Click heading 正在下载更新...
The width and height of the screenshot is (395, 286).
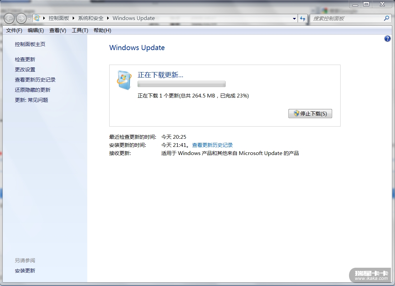[160, 75]
